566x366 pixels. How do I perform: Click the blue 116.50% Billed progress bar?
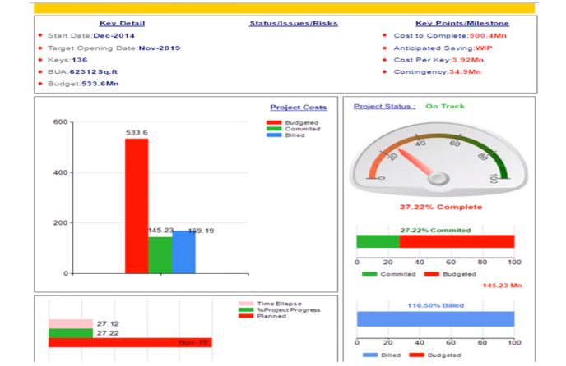tap(435, 318)
